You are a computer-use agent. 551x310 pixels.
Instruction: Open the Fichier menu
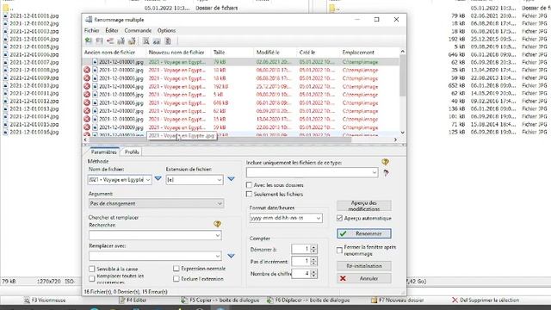(x=92, y=31)
